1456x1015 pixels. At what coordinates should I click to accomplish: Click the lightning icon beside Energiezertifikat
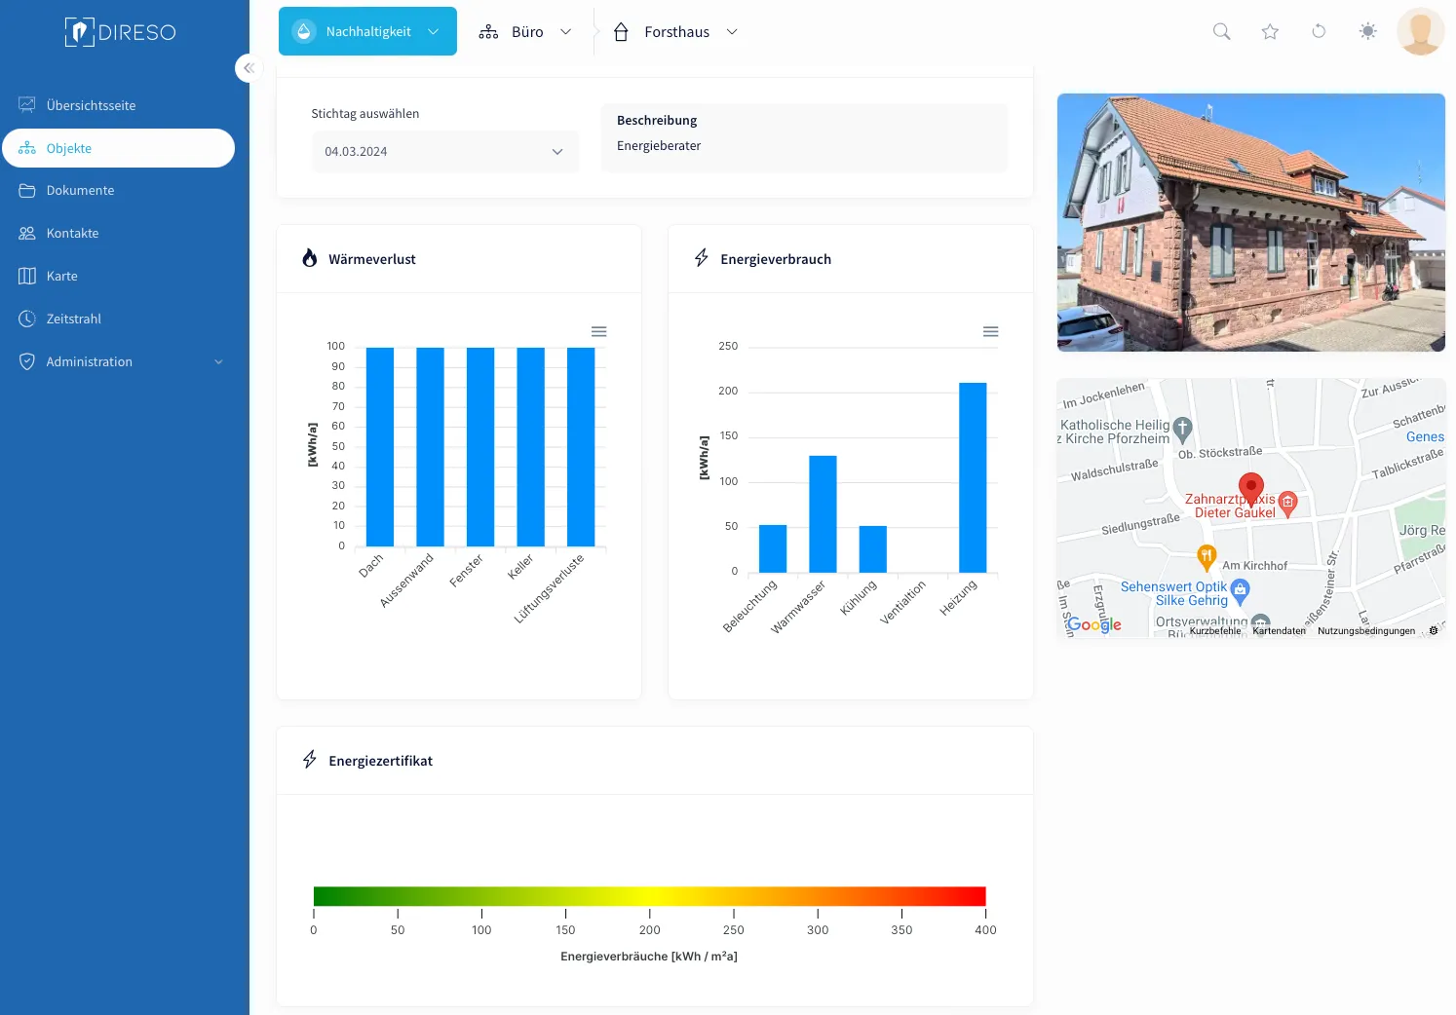pos(310,760)
